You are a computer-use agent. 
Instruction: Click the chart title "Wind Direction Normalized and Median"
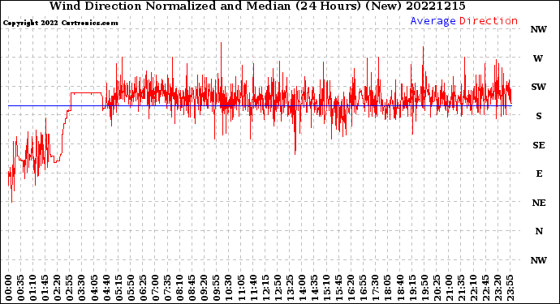coord(170,6)
